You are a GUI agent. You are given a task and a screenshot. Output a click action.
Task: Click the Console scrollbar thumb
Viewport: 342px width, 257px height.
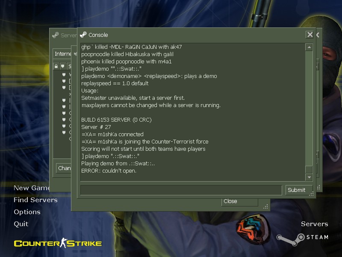click(309, 169)
